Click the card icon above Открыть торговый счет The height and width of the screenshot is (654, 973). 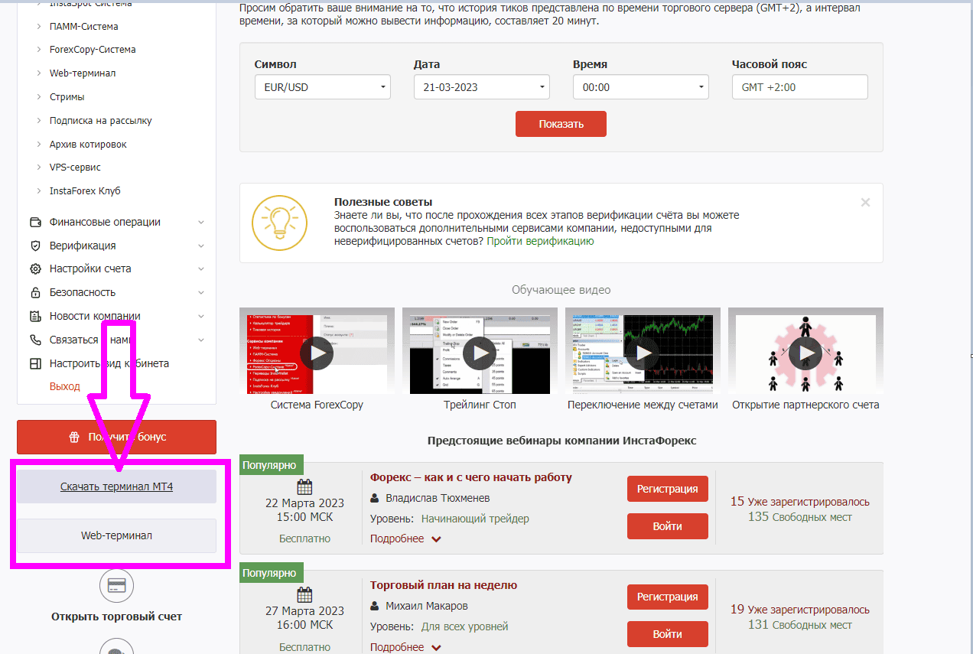117,586
